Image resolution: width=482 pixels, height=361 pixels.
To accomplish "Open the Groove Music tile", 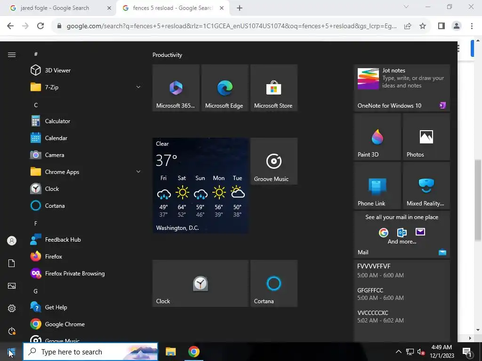I will coord(274,161).
